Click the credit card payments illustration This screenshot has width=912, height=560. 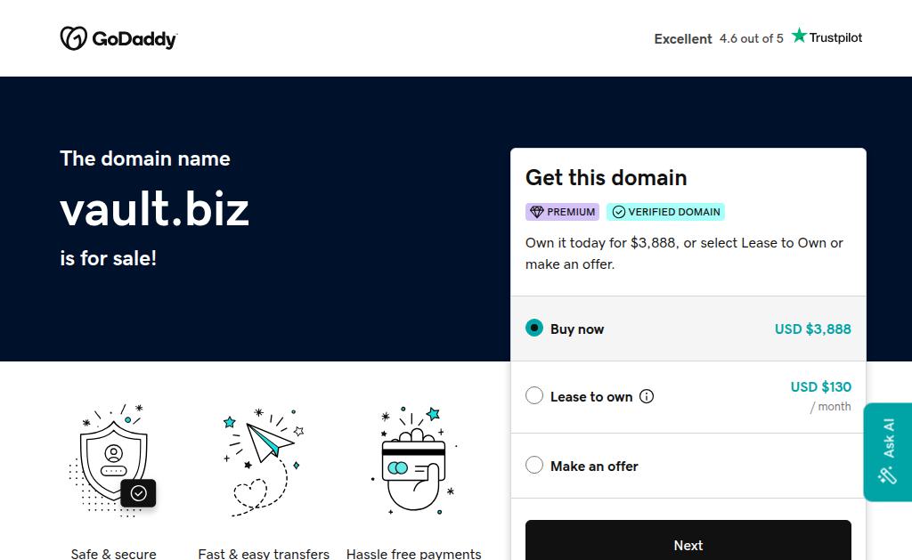(413, 460)
